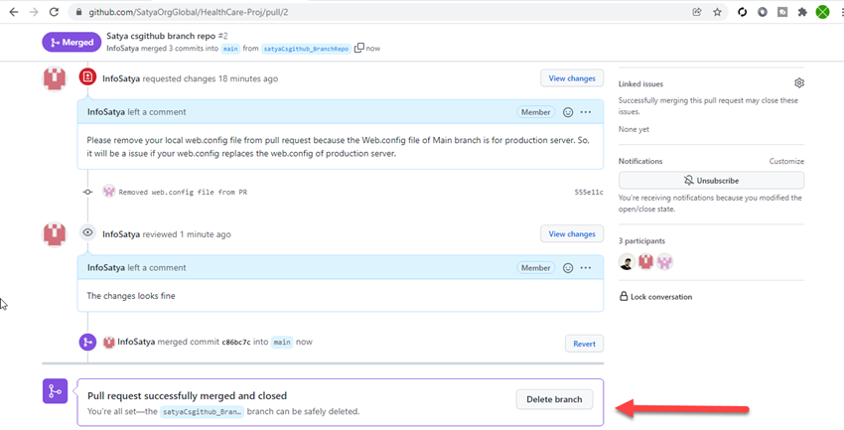
Task: Open the green profile avatar in toolbar
Action: (x=822, y=12)
